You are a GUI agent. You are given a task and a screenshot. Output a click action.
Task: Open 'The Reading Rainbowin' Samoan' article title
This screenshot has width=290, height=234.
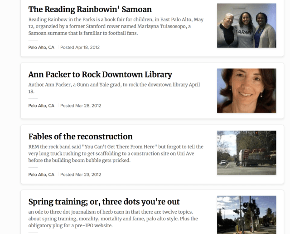(x=90, y=9)
